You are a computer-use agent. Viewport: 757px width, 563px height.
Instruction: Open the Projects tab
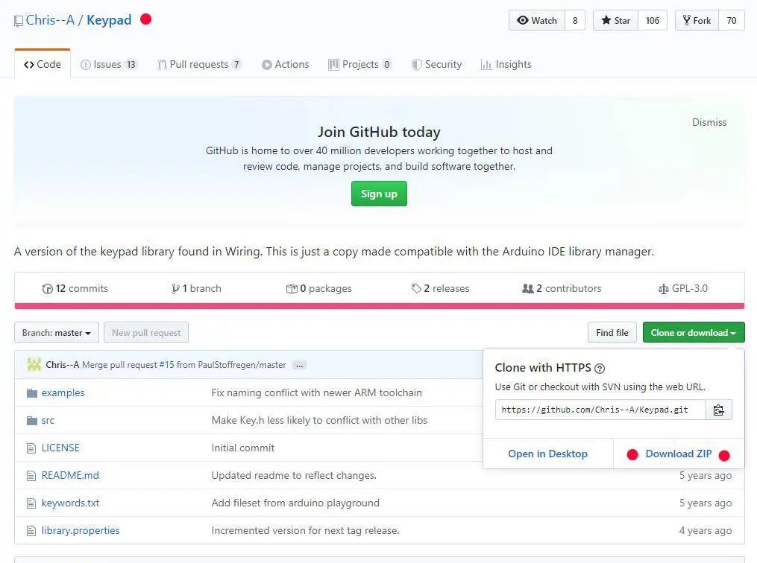tap(359, 64)
